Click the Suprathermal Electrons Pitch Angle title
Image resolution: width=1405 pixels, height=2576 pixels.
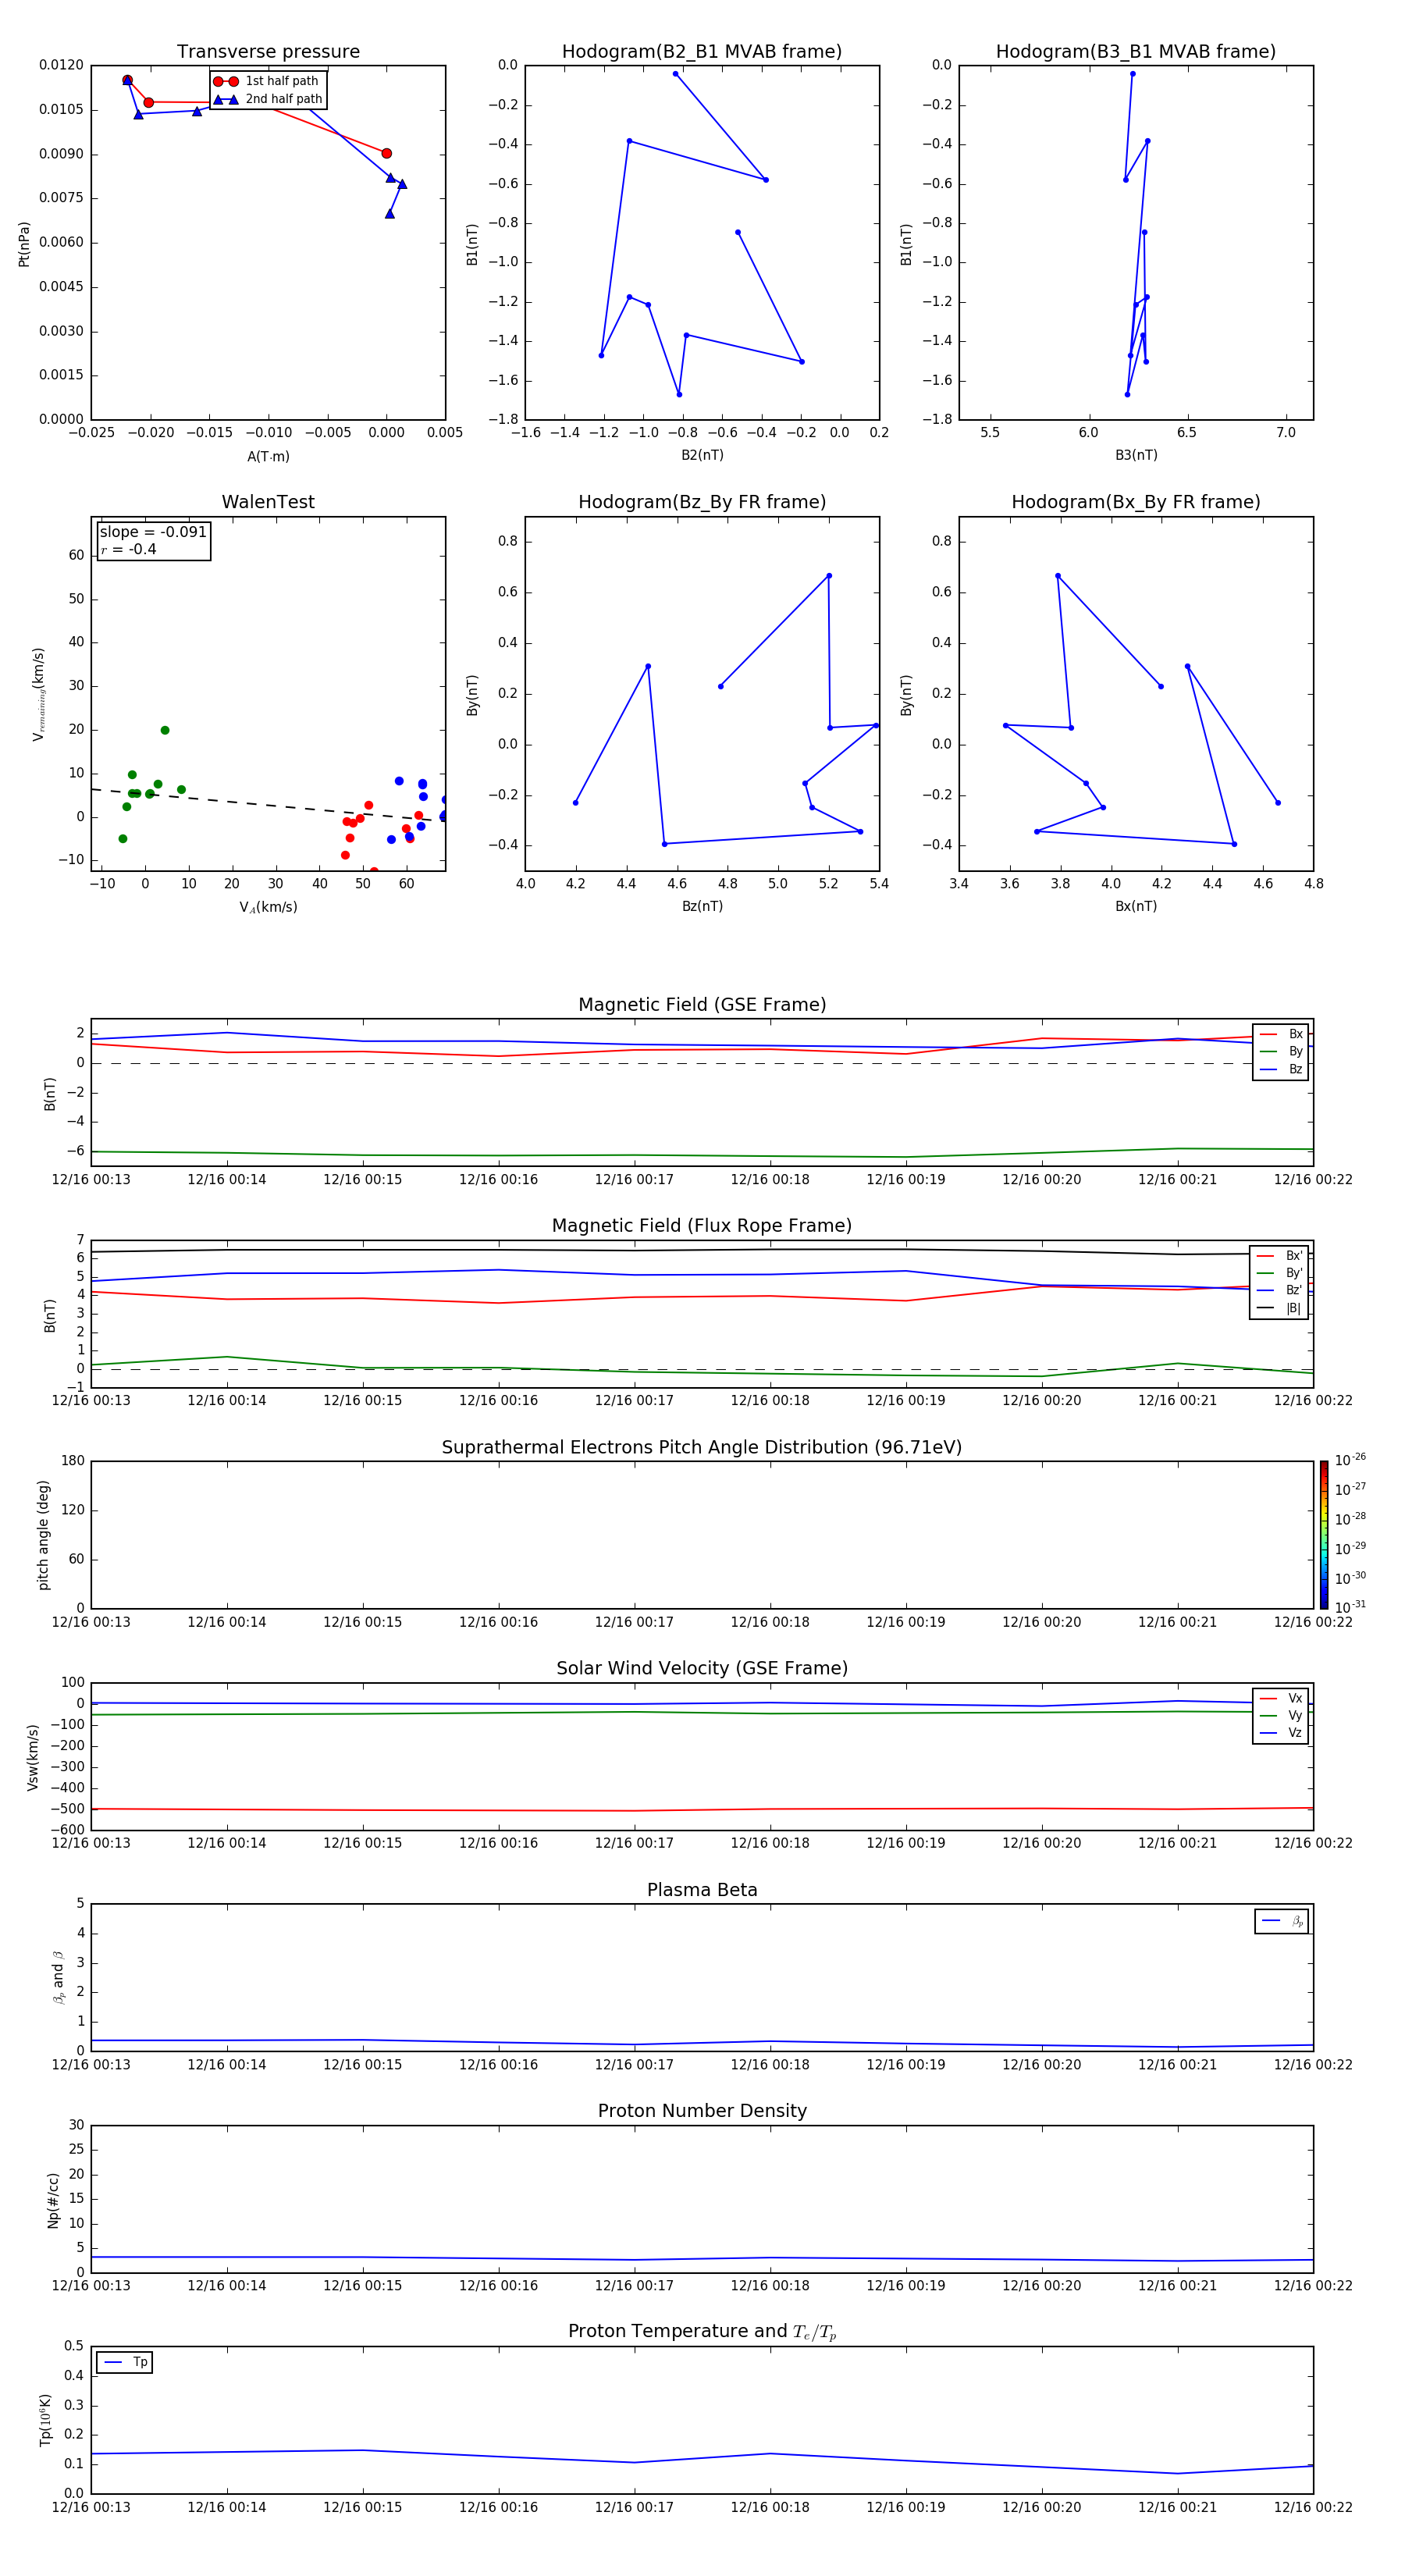coord(702,1448)
